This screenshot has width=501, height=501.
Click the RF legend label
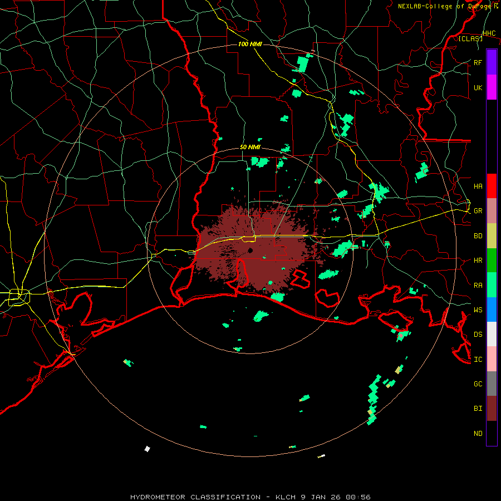coord(478,62)
